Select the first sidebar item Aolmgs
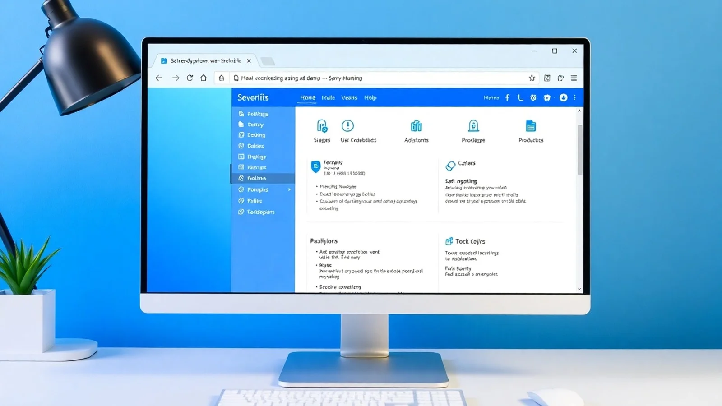Image resolution: width=722 pixels, height=406 pixels. click(263, 114)
